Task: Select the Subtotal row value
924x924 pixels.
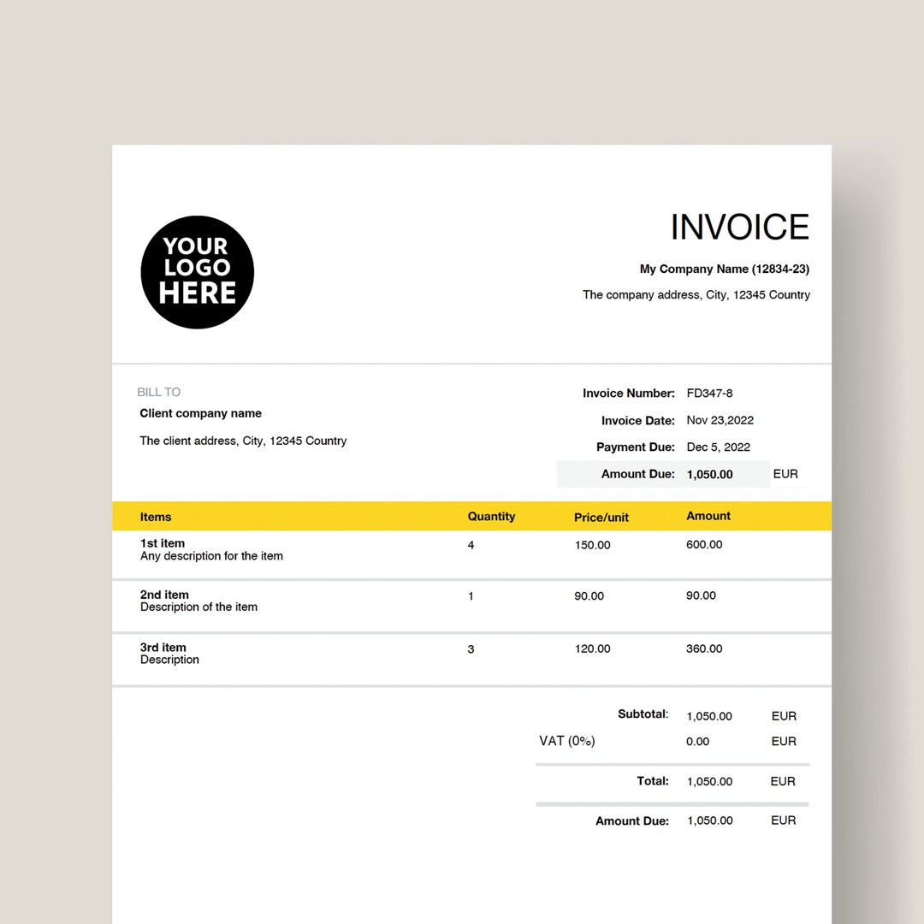Action: click(709, 716)
